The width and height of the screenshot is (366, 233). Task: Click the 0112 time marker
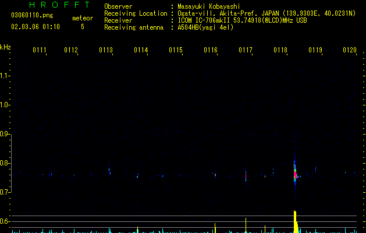click(x=71, y=50)
